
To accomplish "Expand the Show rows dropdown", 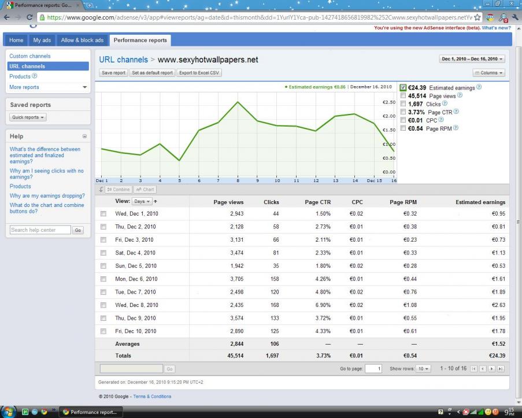I will tap(424, 368).
